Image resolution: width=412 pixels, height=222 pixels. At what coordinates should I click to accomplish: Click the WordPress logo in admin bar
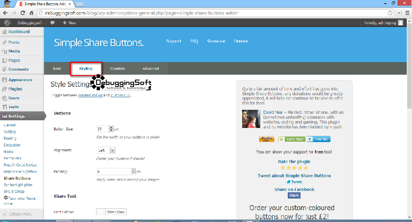(x=7, y=23)
